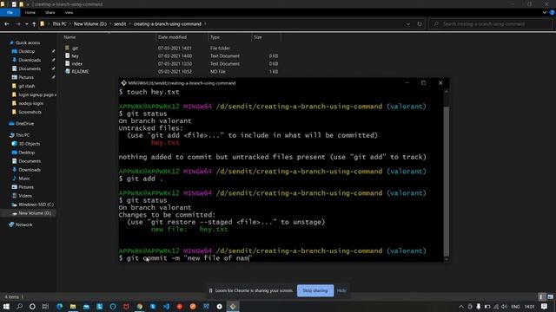Click the system clock 14:01
The image size is (556, 312).
(x=529, y=307)
